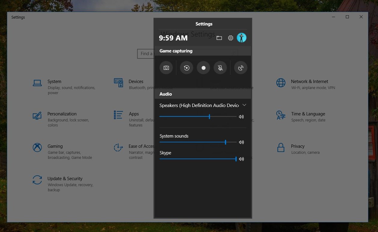The height and width of the screenshot is (232, 378).
Task: Mute System sounds speaker icon
Action: coord(241,142)
